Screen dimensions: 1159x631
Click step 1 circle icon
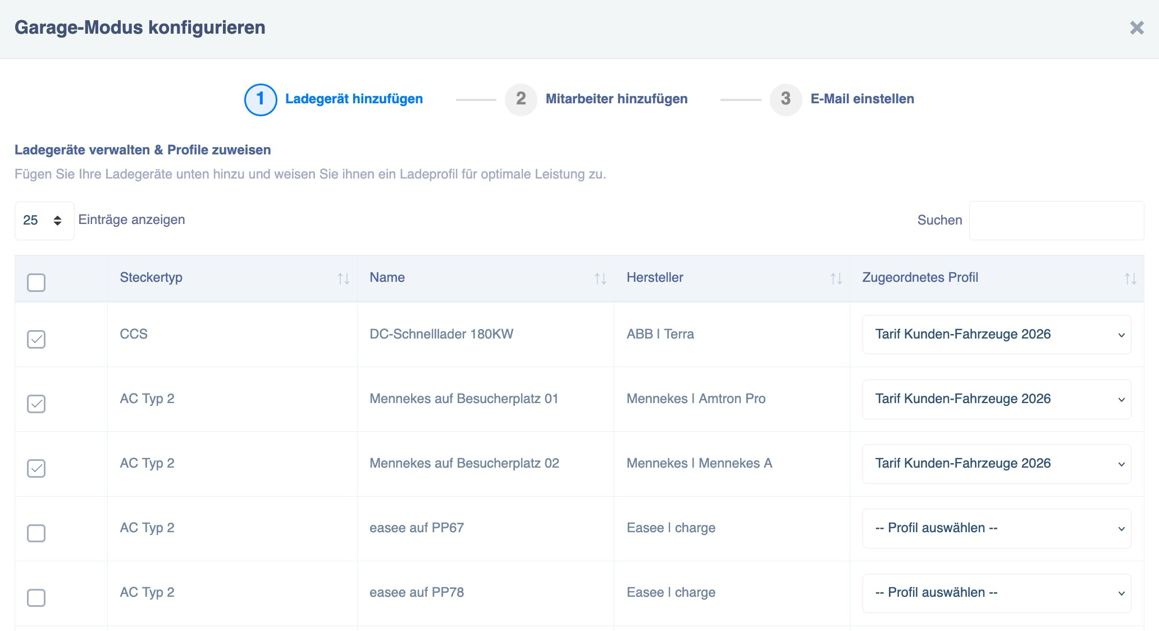click(261, 99)
